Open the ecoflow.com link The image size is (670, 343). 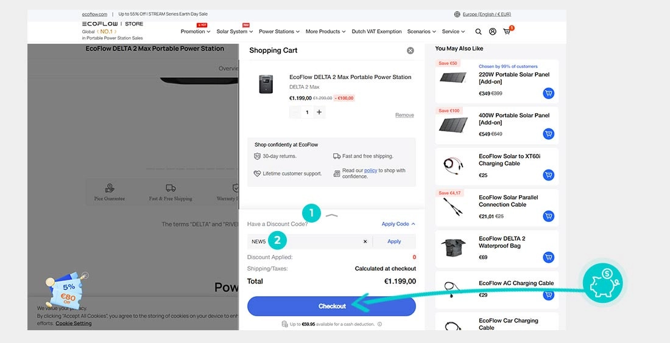pyautogui.click(x=94, y=14)
